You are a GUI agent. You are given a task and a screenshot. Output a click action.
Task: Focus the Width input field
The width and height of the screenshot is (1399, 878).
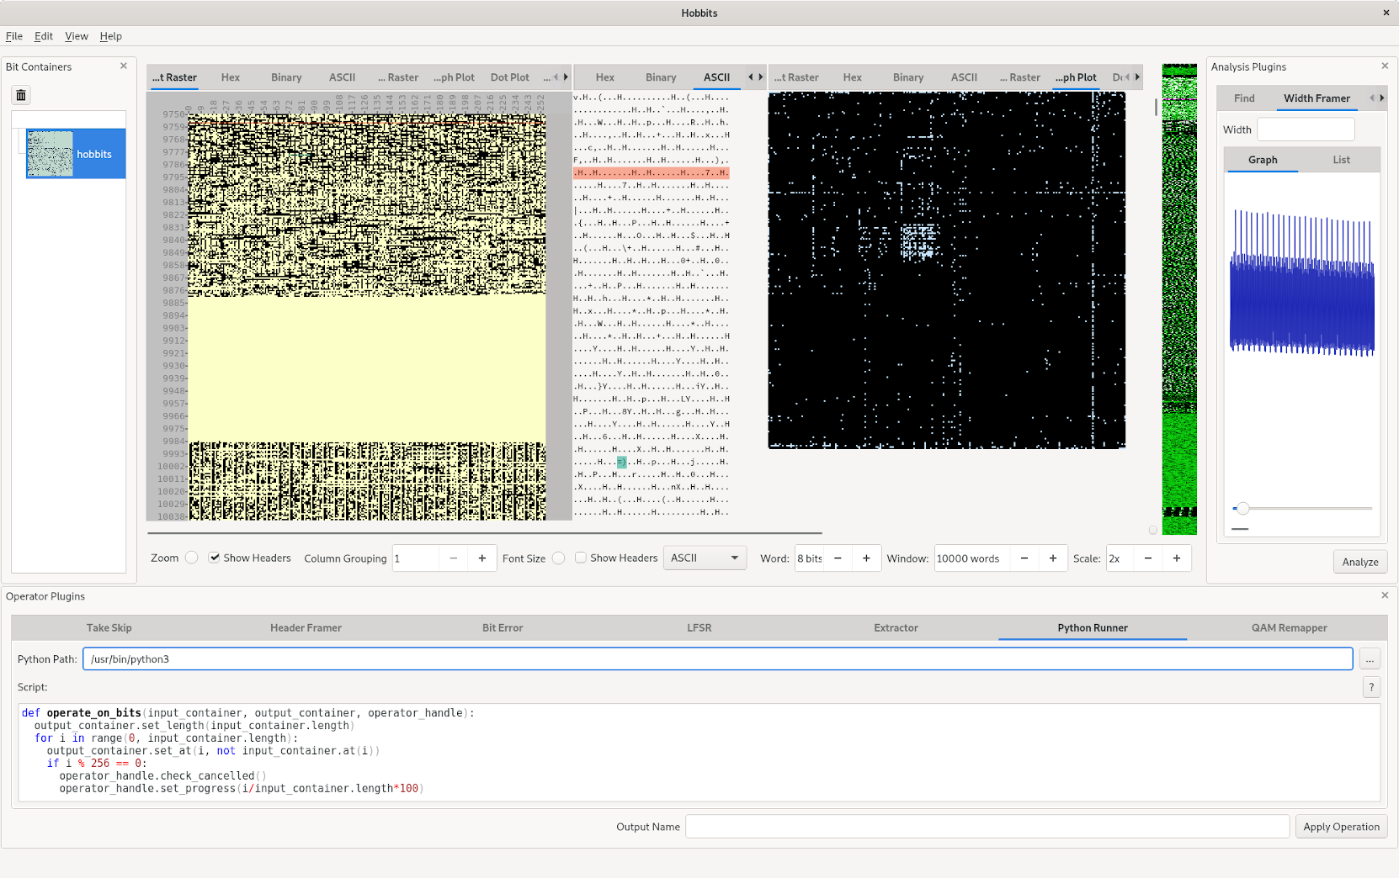pos(1306,130)
